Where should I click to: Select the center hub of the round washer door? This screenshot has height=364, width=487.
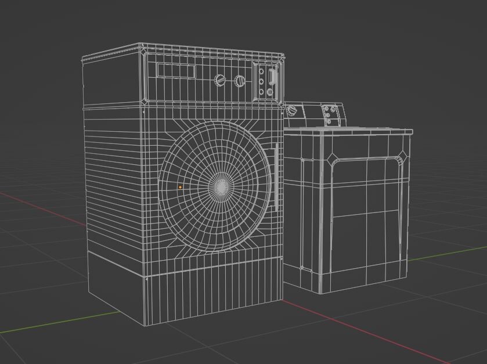pyautogui.click(x=222, y=188)
